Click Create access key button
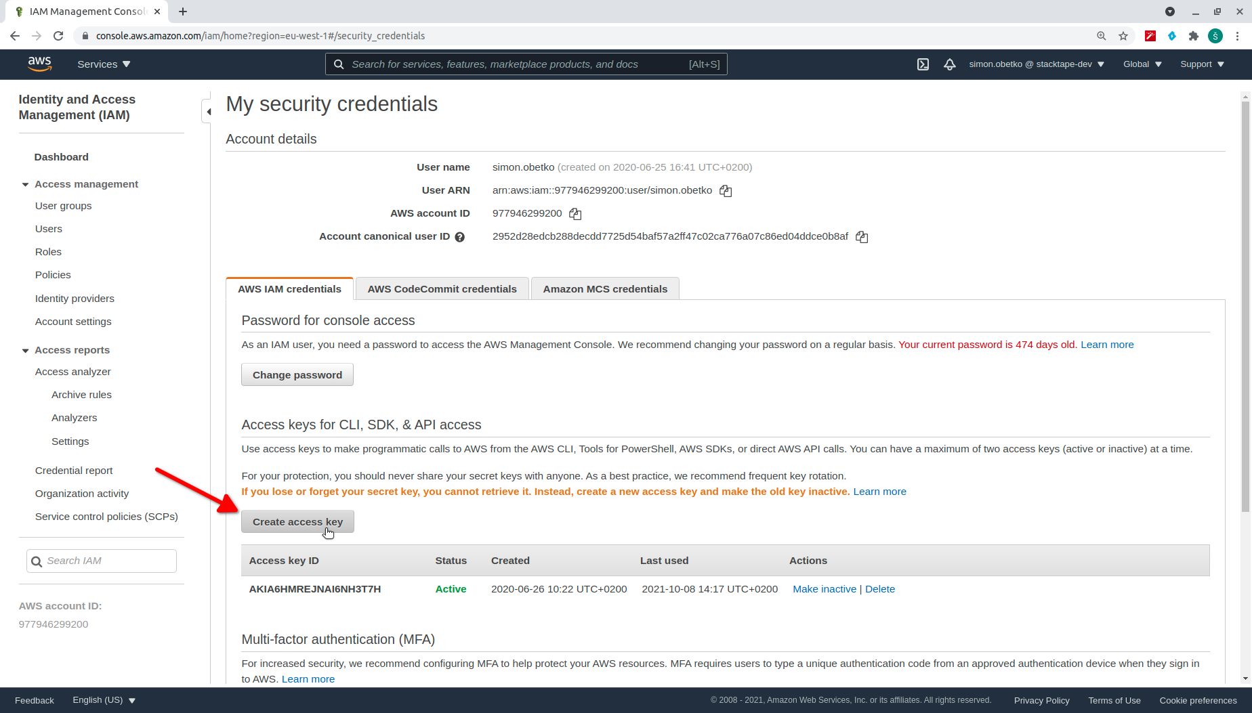Viewport: 1252px width, 713px height. coord(298,522)
